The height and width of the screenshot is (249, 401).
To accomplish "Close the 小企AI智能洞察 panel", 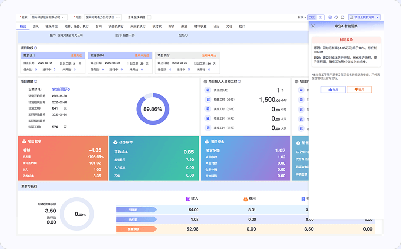I will click(313, 26).
